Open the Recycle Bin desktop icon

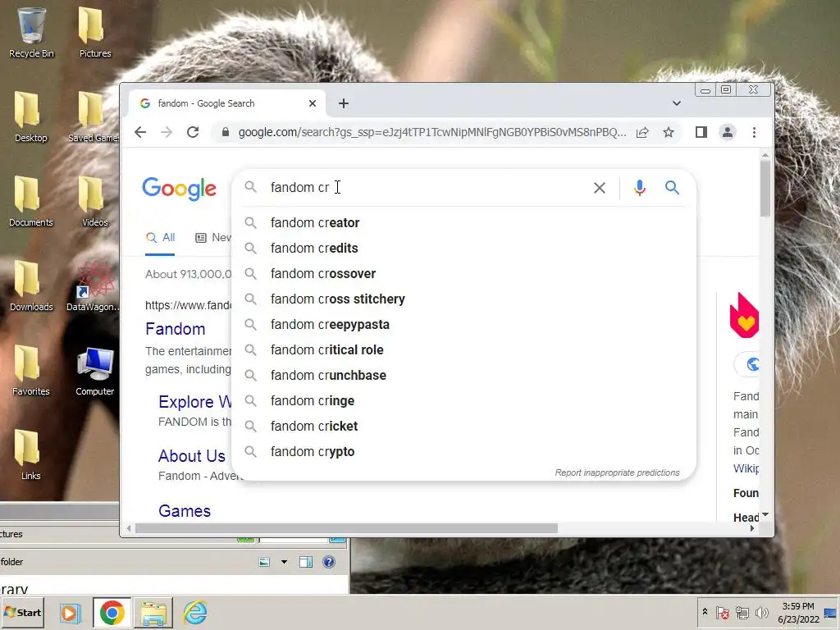click(31, 32)
